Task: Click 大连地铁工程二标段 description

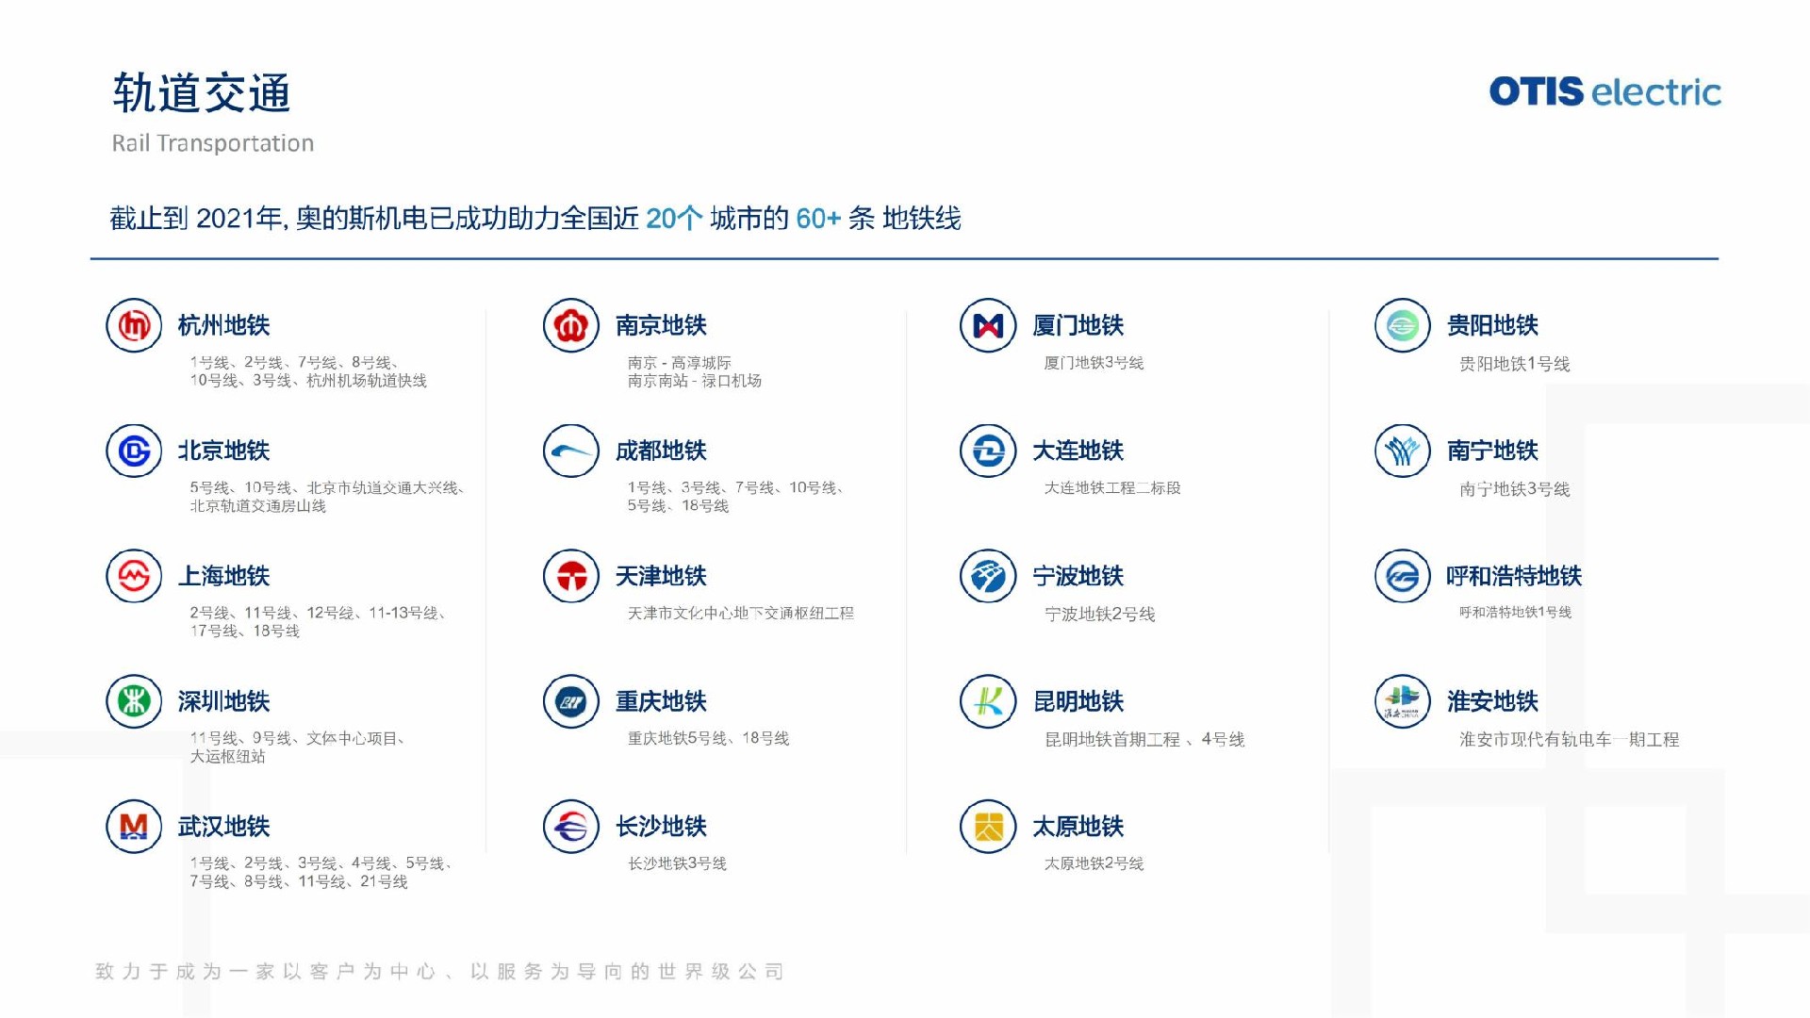Action: 1112,488
